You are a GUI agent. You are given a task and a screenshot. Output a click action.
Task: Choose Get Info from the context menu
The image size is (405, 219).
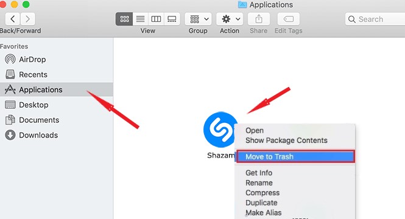coord(295,173)
